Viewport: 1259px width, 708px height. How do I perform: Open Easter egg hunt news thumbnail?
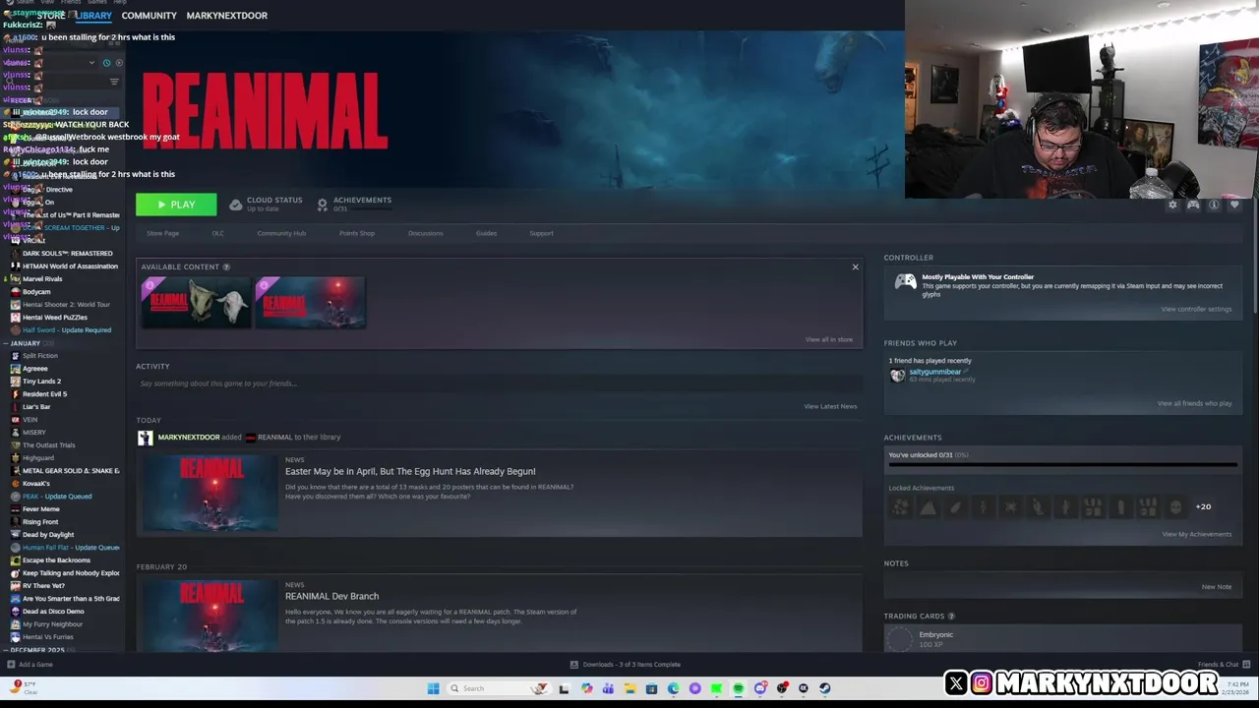click(x=210, y=494)
